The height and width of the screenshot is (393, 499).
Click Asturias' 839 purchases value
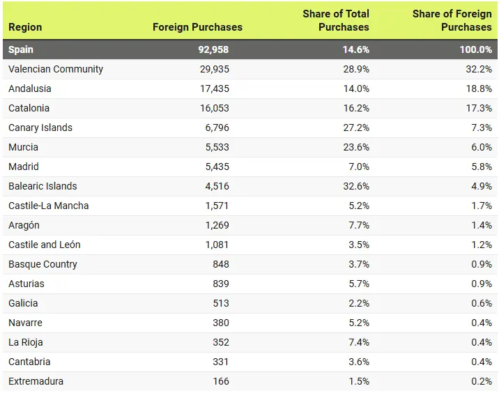221,284
